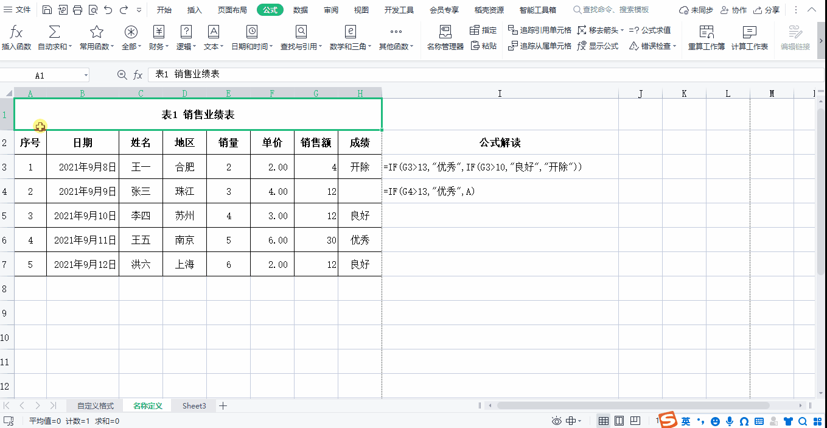Image resolution: width=827 pixels, height=428 pixels.
Task: Click the Print icon in quick access toolbar
Action: tap(77, 10)
